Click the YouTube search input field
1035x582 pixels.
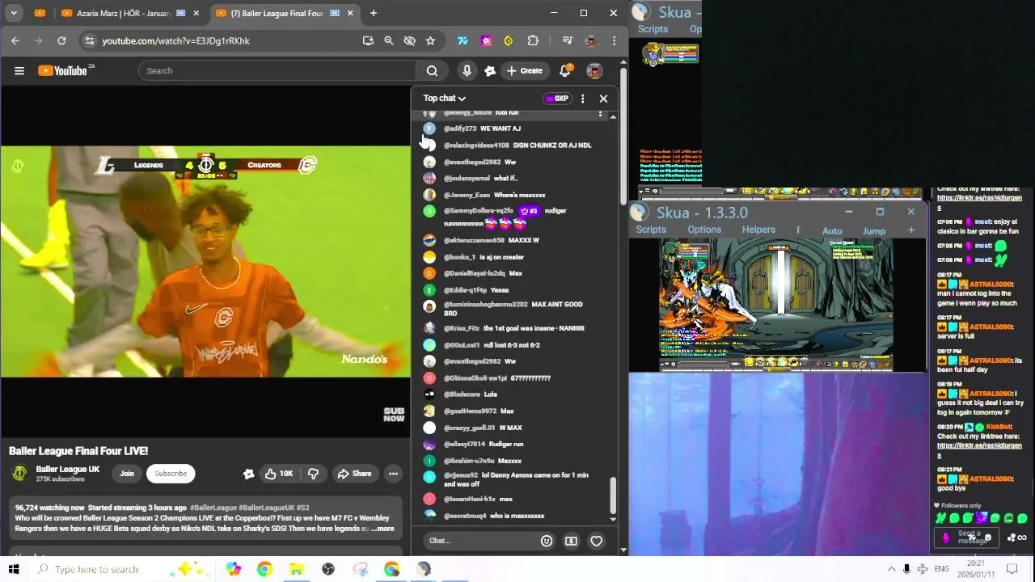click(x=277, y=70)
